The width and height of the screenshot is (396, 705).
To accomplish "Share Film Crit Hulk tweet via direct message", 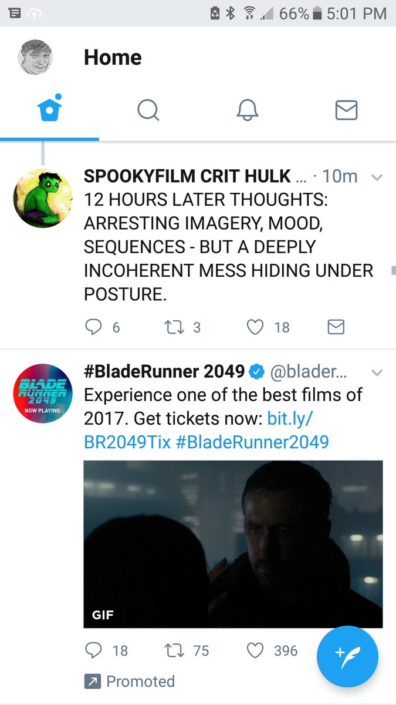I will pos(336,327).
